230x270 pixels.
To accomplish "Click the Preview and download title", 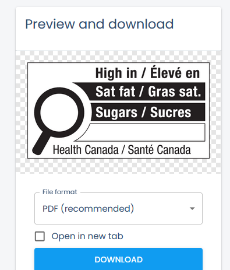I will coord(100,24).
